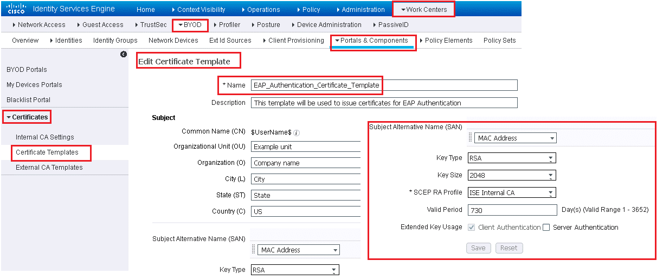
Task: Select Certificate Templates in sidebar
Action: coord(47,152)
